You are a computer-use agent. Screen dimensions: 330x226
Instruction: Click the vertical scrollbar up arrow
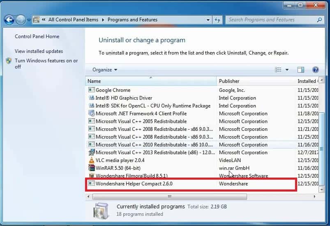[x=321, y=80]
